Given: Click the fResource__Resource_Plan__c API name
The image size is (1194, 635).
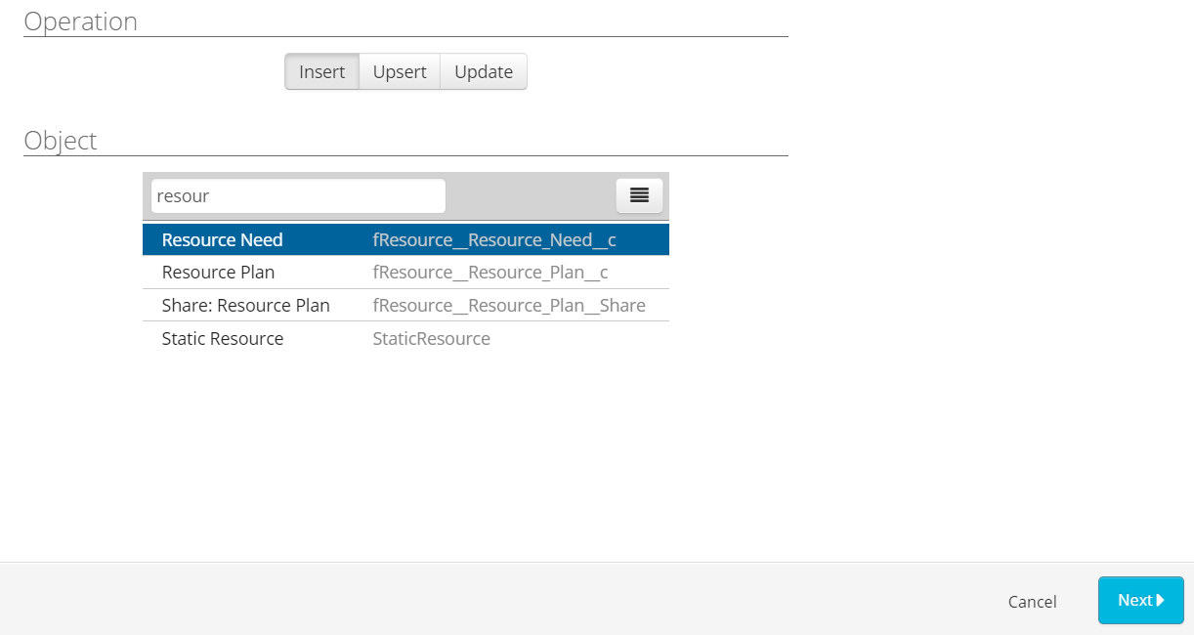Looking at the screenshot, I should tap(490, 273).
